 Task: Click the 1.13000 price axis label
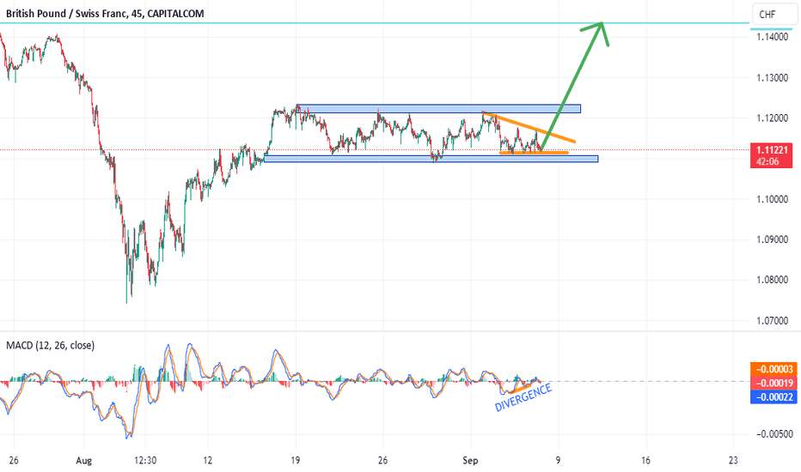pyautogui.click(x=773, y=77)
